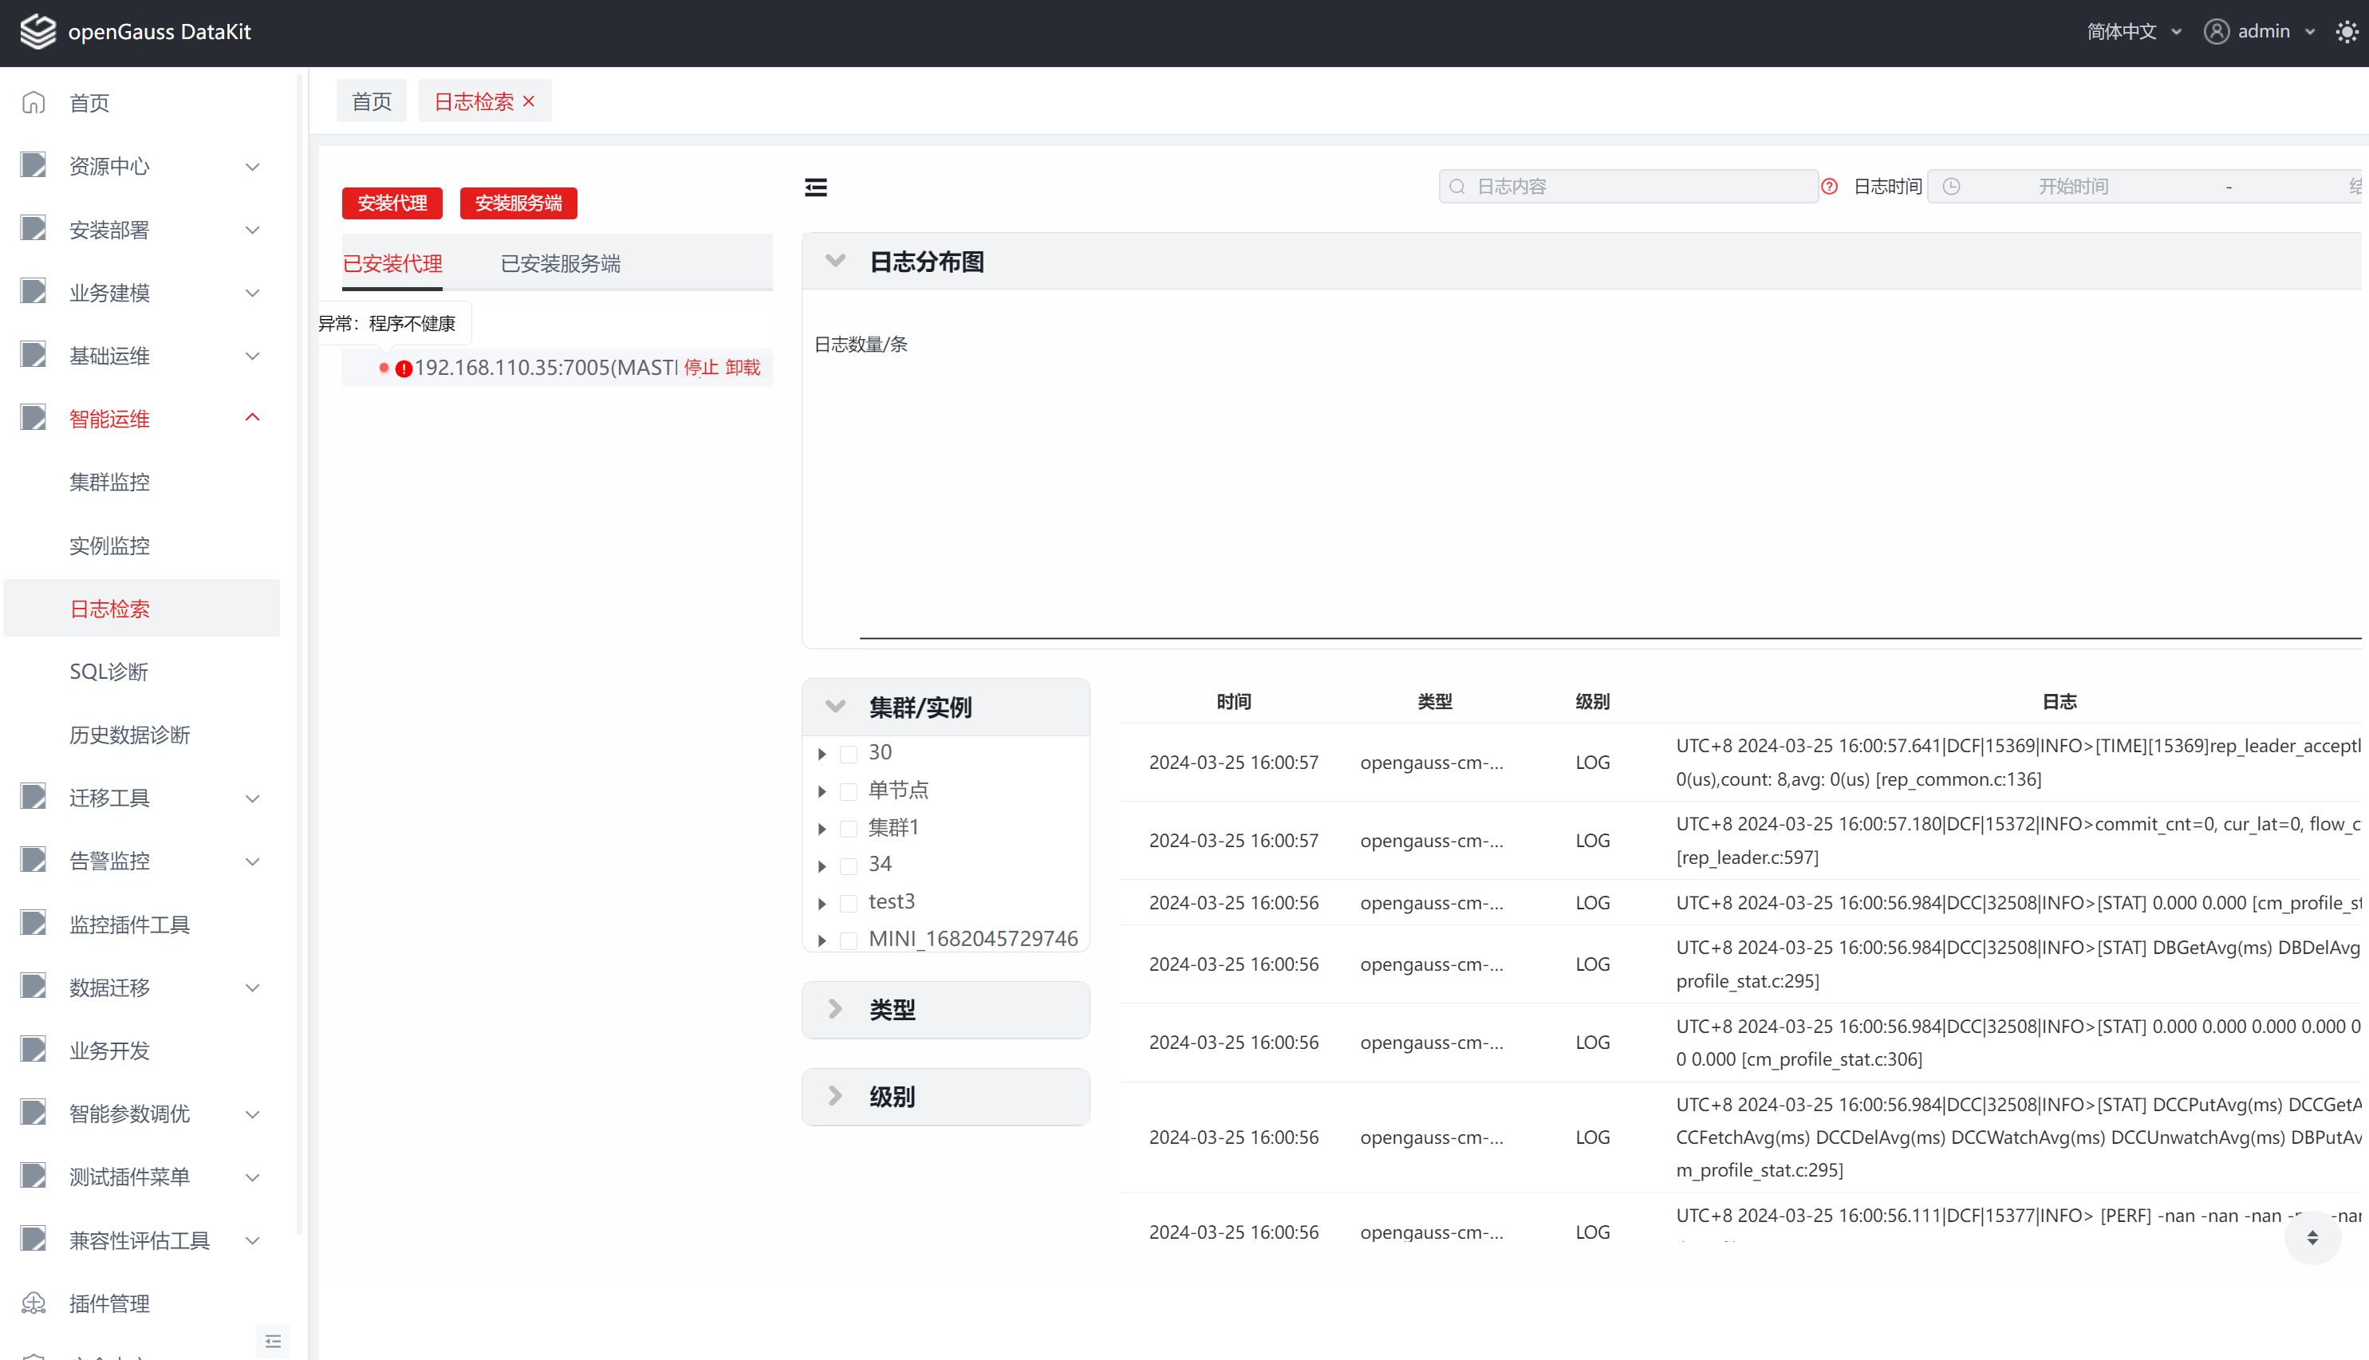Click the openGauss DataKit logo

coord(37,32)
